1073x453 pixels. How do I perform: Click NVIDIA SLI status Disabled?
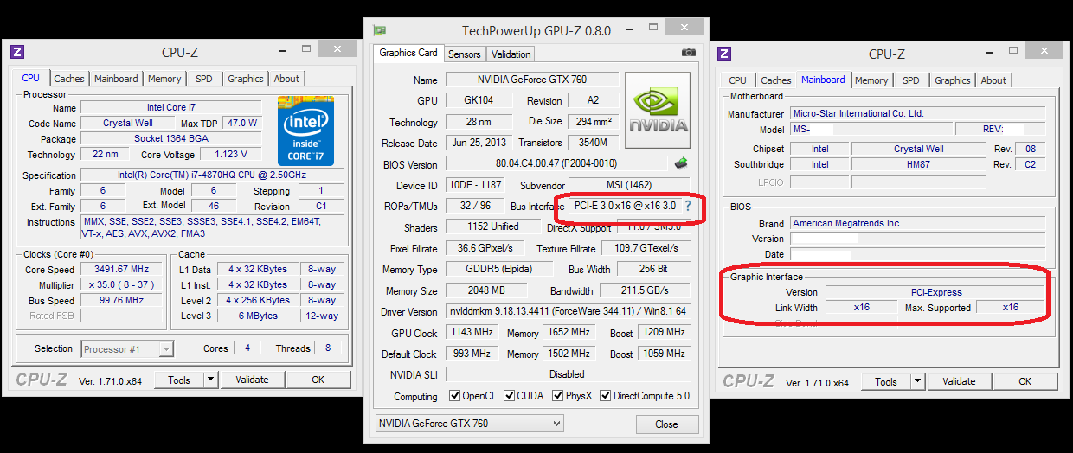(568, 374)
